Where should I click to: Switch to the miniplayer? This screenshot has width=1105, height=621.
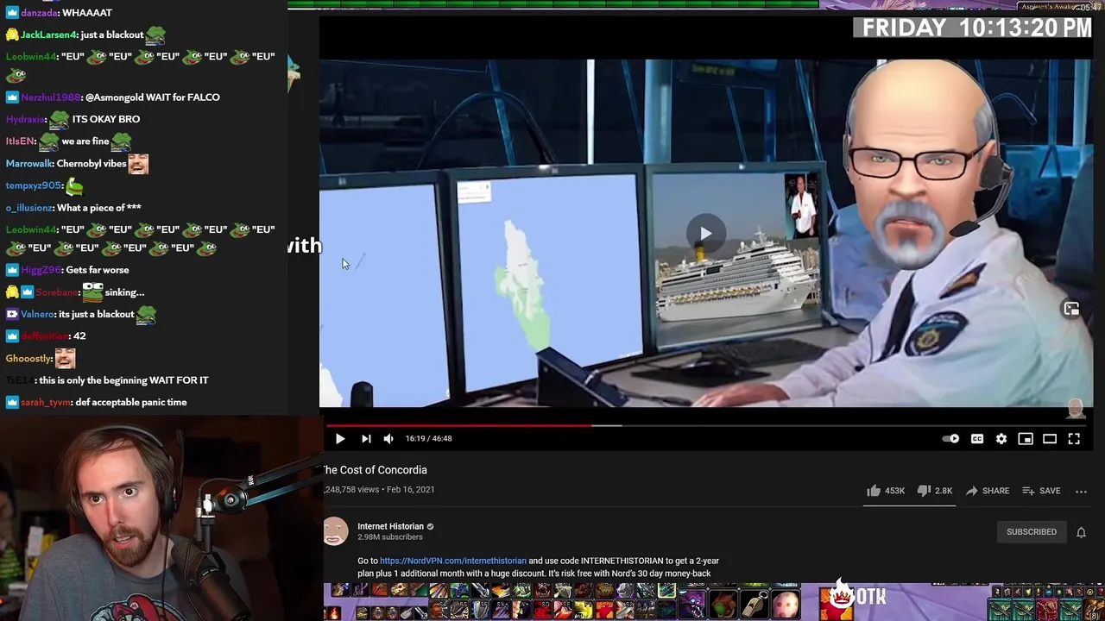click(1026, 439)
